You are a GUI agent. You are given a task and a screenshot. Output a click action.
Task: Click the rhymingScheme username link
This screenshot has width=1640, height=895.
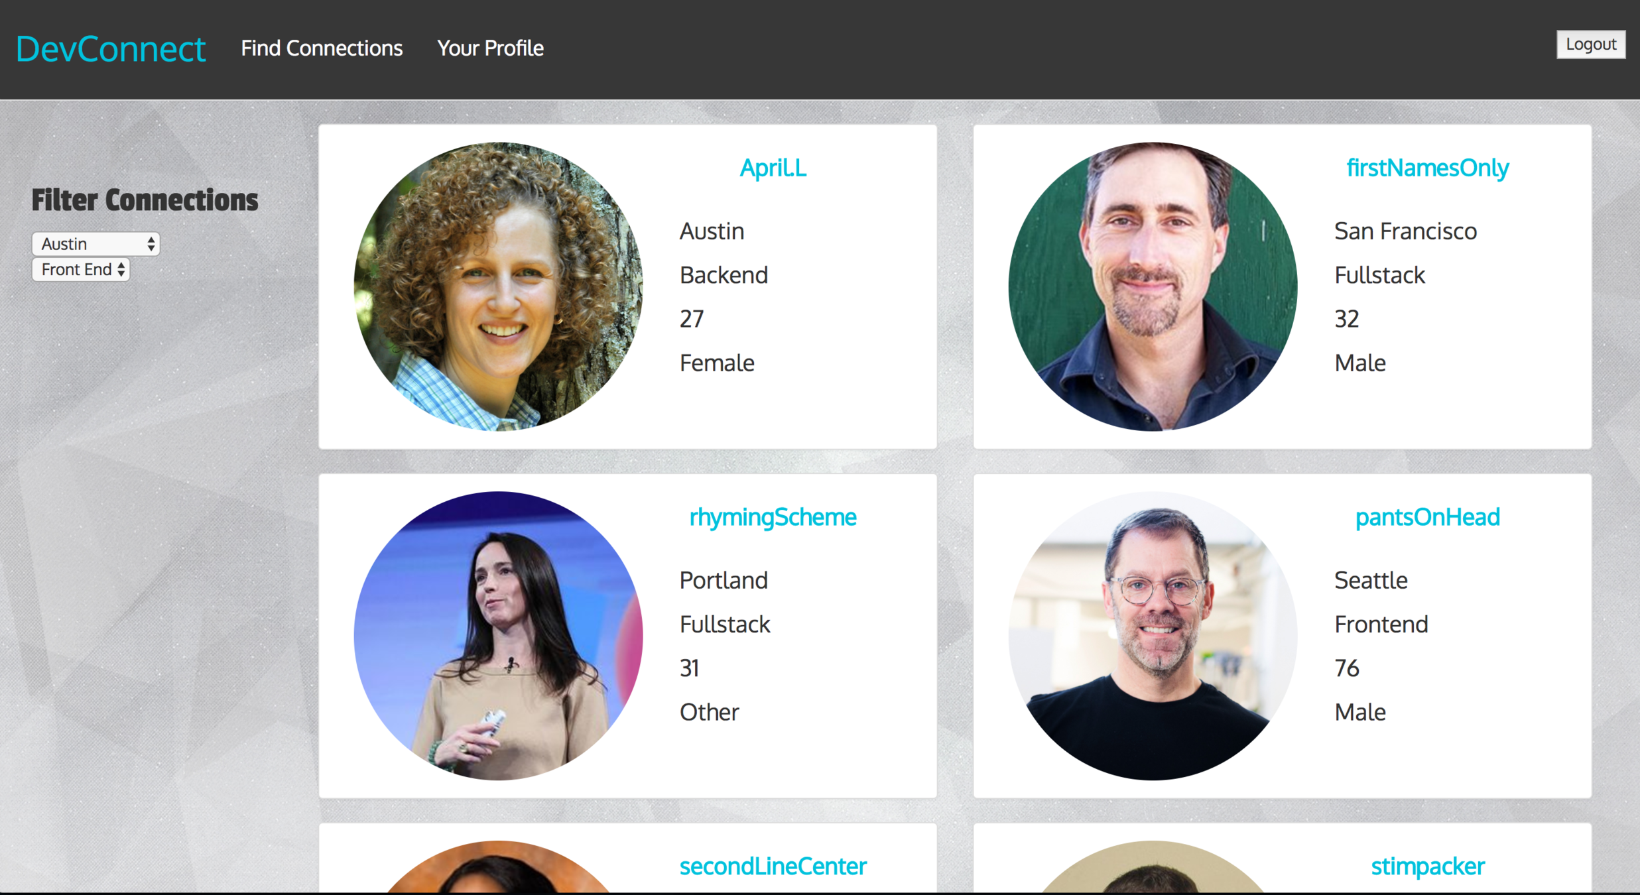pyautogui.click(x=773, y=517)
